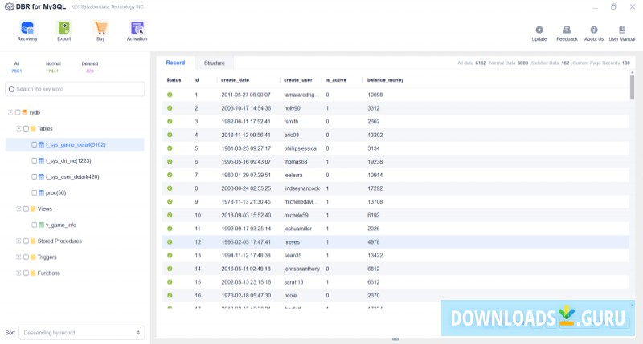Viewport: 643px width, 344px height.
Task: Expand the Triggers folder
Action: 18,257
